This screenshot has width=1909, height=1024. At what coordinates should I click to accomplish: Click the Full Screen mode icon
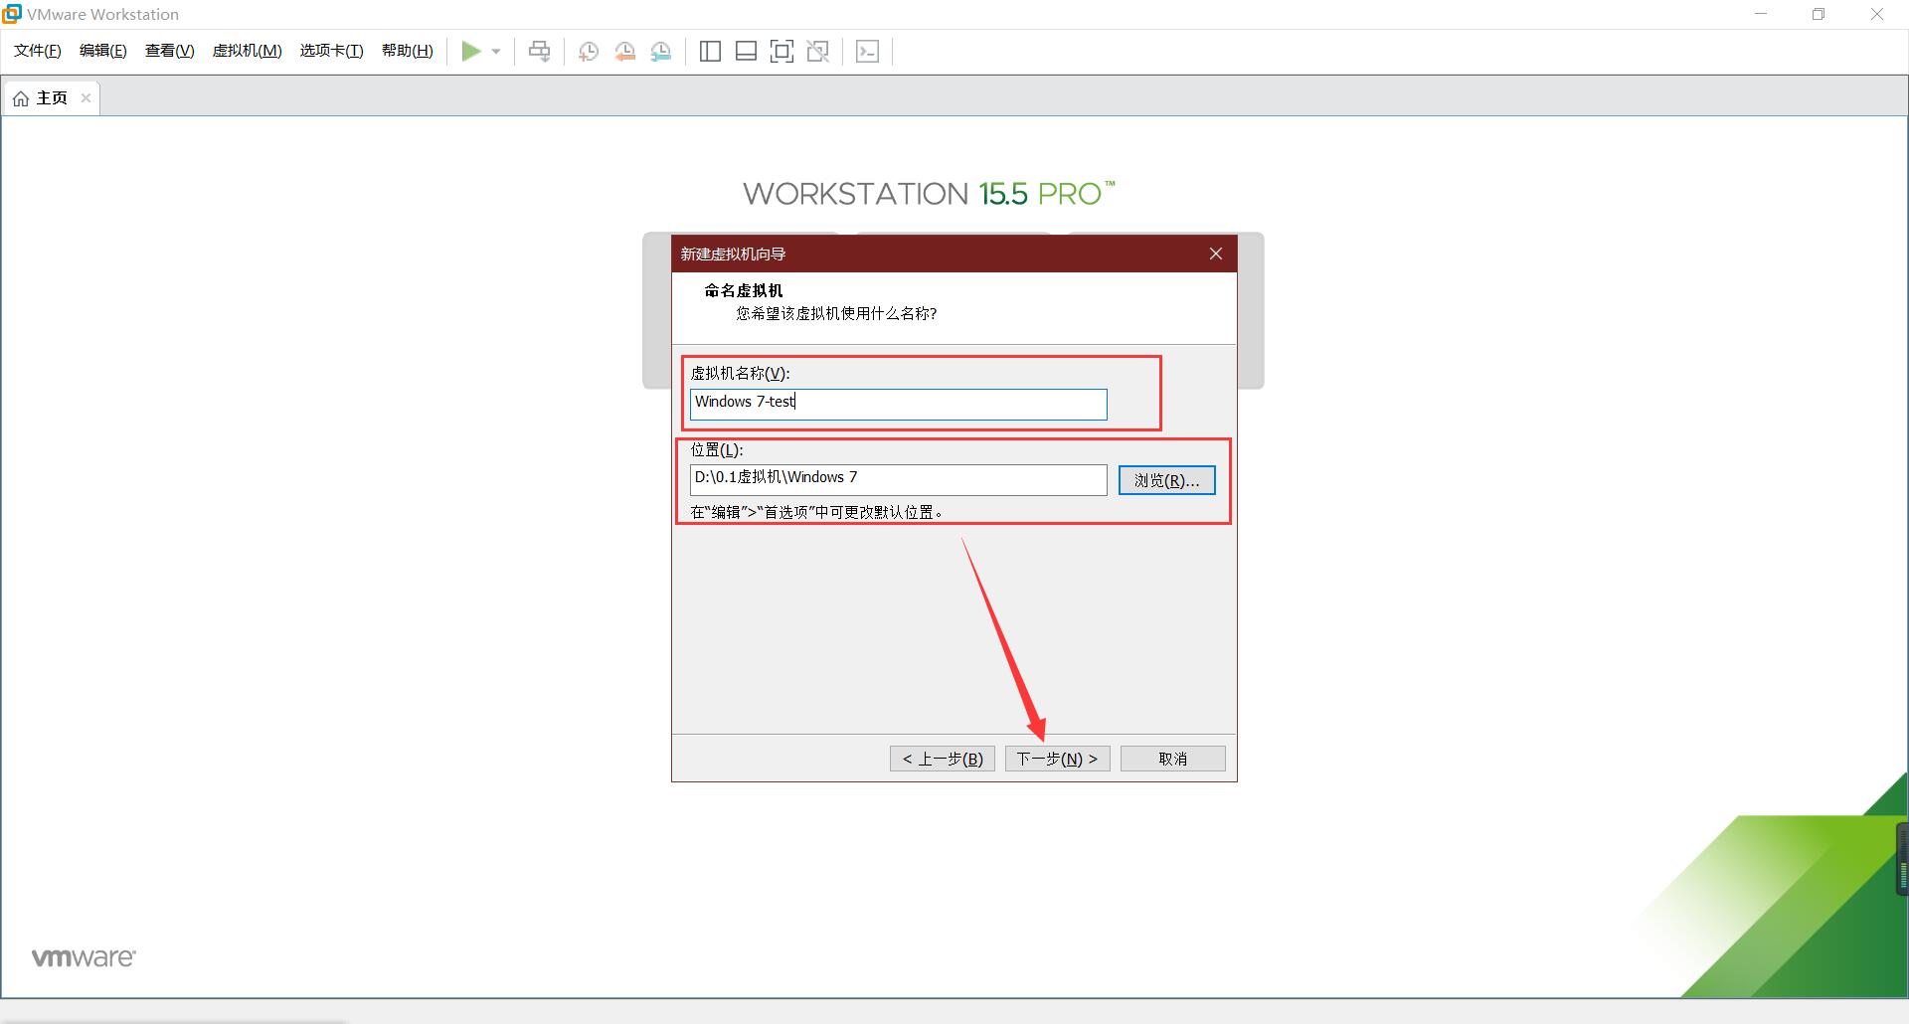pyautogui.click(x=782, y=52)
